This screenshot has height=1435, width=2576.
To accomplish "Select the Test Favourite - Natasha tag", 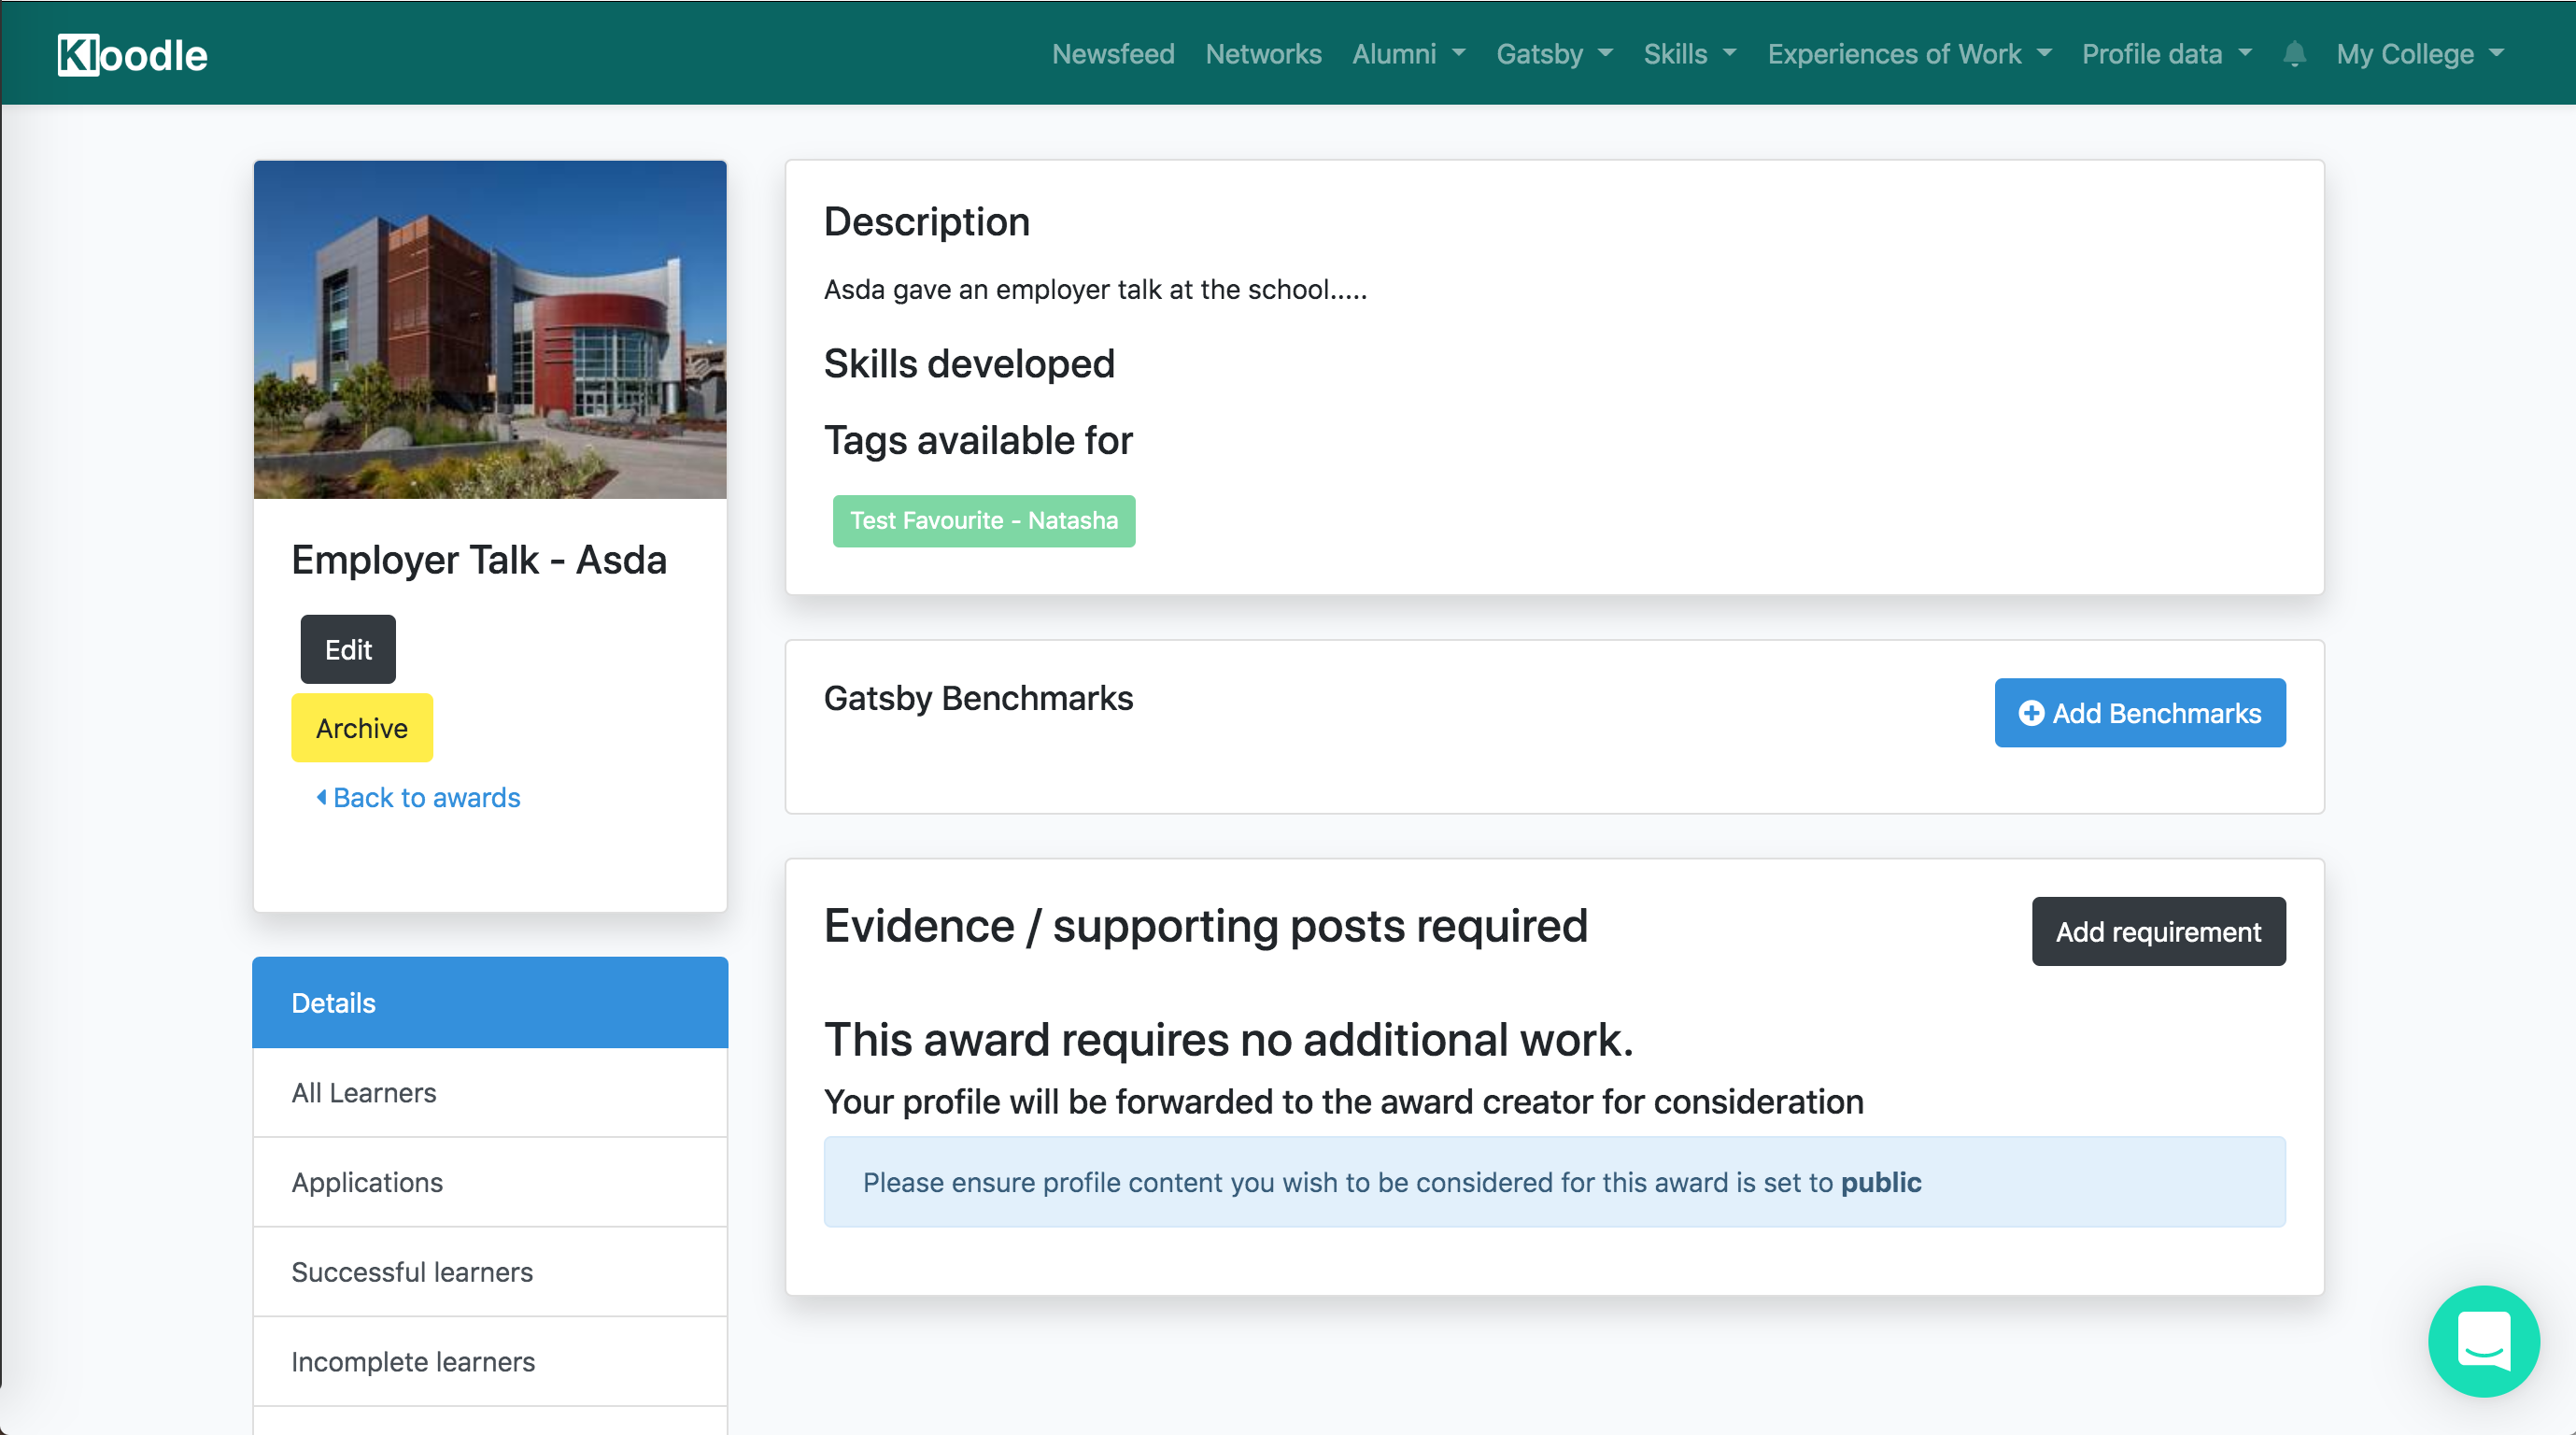I will (984, 520).
